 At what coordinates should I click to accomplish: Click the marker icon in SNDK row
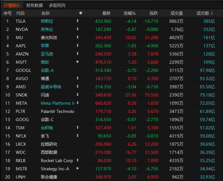[78, 95]
